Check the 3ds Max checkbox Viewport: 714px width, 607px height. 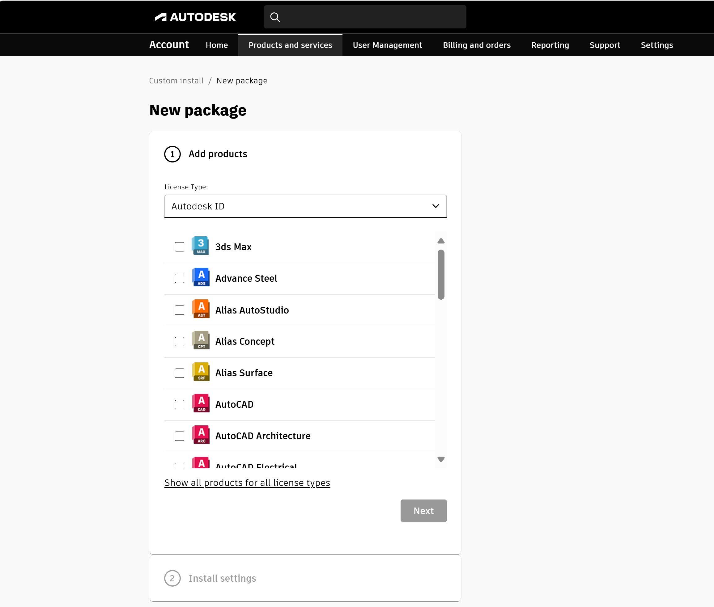click(x=179, y=247)
